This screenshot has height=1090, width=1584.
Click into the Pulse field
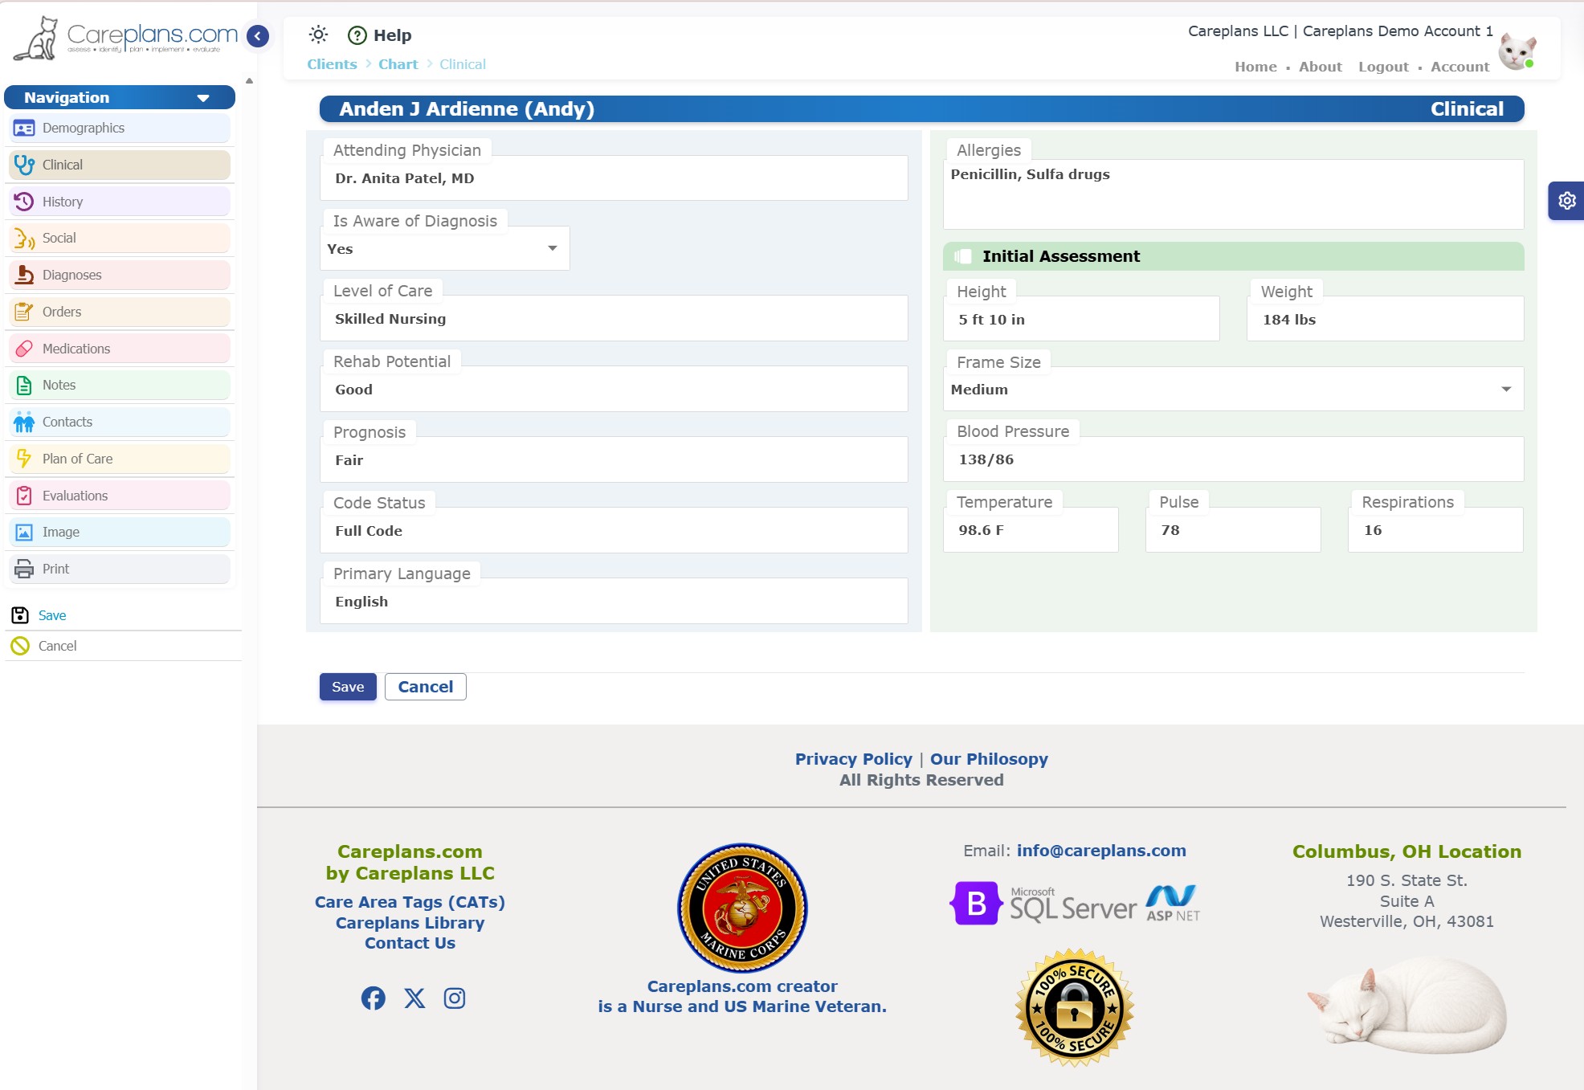click(1233, 530)
